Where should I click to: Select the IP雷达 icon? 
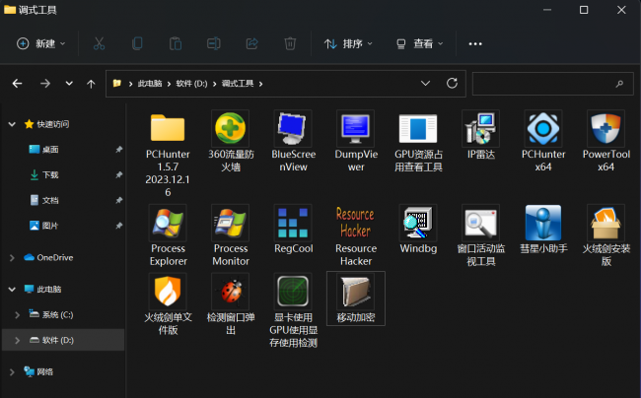(x=481, y=129)
